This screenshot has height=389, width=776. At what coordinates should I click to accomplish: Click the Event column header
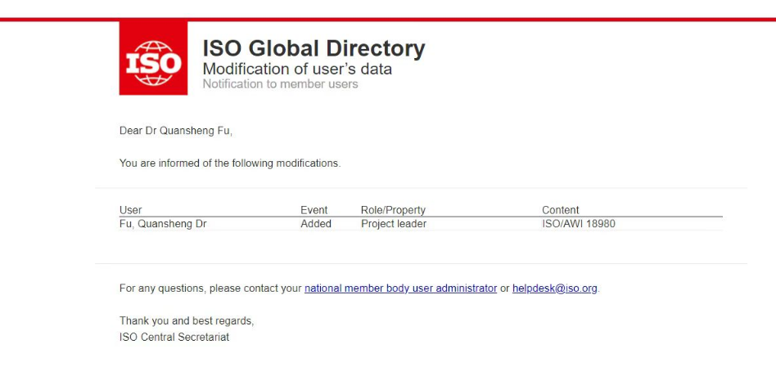tap(314, 210)
